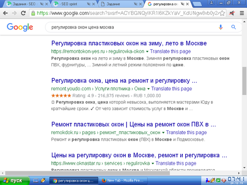Close the 'SEO sprint' tab
Screen dimensions: 247x185
point(93,4)
